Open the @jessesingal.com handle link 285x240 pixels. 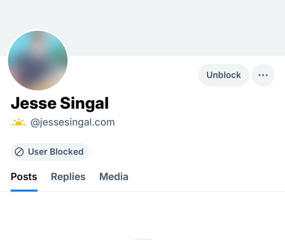72,122
